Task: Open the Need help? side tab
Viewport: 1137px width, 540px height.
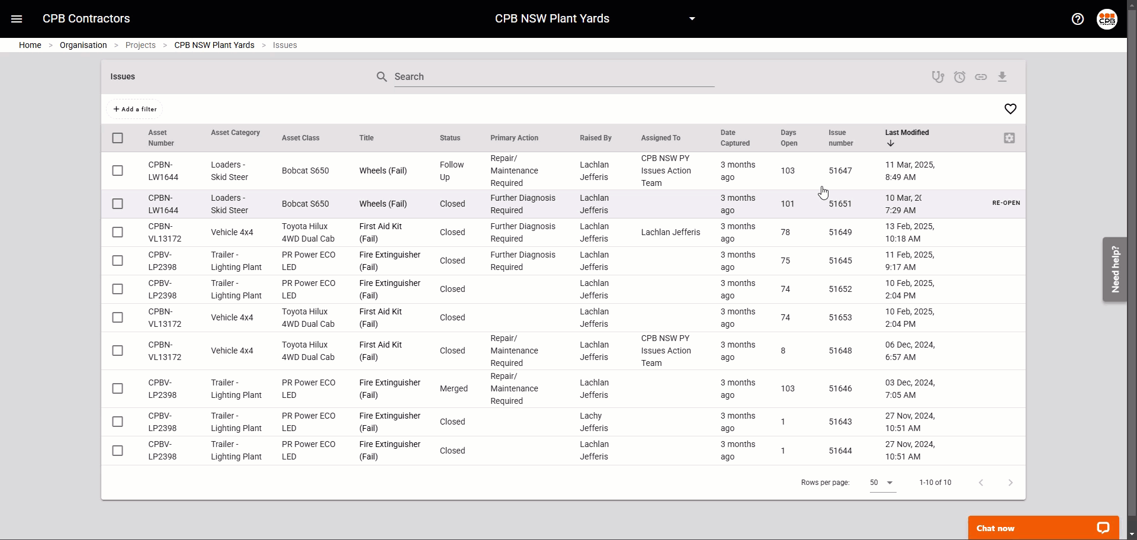Action: (1114, 269)
